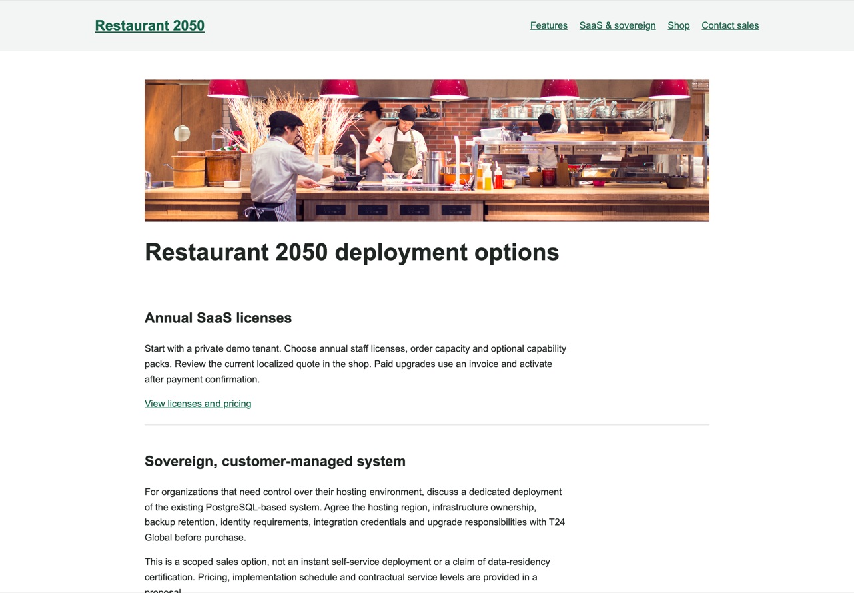This screenshot has height=593, width=854.
Task: Follow the View licenses and pricing link
Action: [198, 404]
